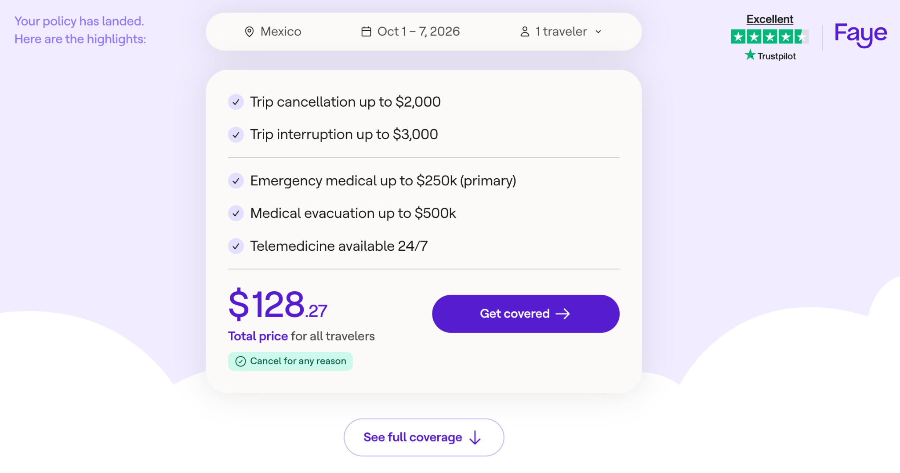Click the calendar icon next to dates
Viewport: 900px width, 473px height.
(366, 32)
